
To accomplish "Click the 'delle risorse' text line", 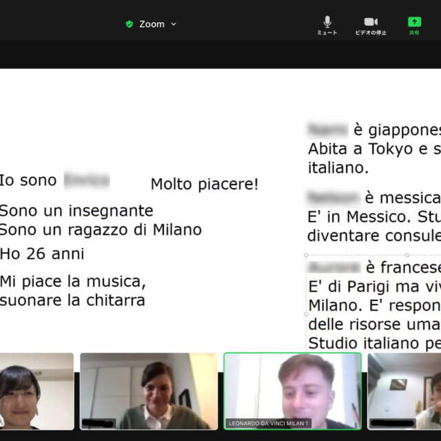I will [x=375, y=325].
